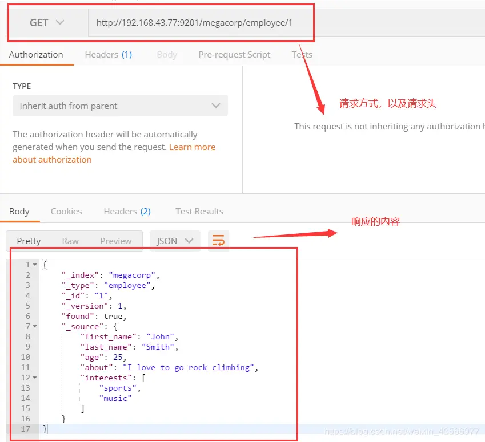485x442 pixels.
Task: Toggle the wrap lines icon
Action: pos(218,241)
